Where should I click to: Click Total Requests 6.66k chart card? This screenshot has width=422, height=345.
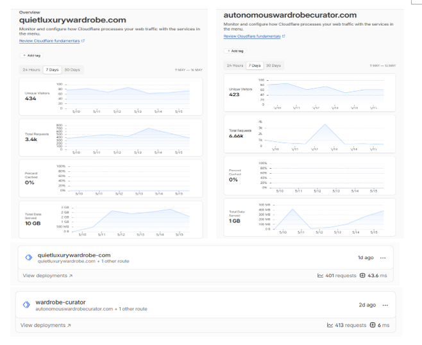pyautogui.click(x=310, y=134)
